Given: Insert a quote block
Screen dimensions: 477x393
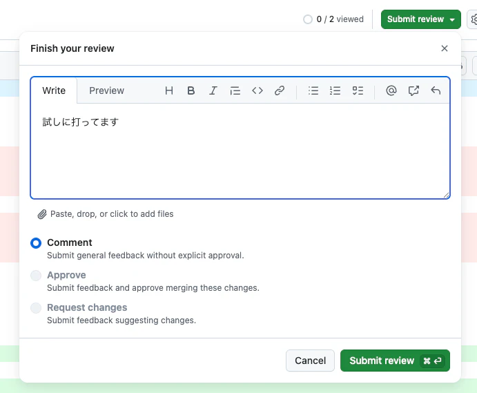Looking at the screenshot, I should coord(235,90).
